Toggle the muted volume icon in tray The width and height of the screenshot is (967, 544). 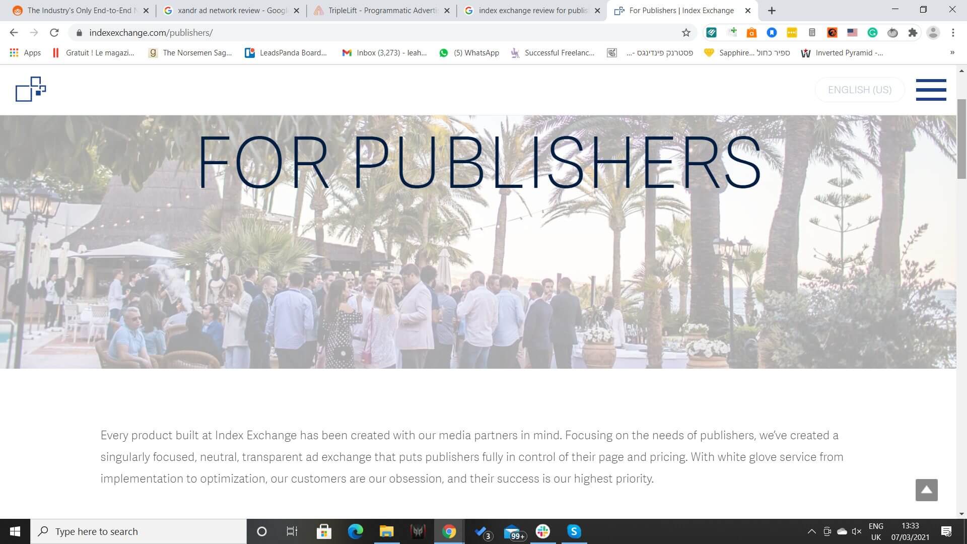tap(856, 531)
